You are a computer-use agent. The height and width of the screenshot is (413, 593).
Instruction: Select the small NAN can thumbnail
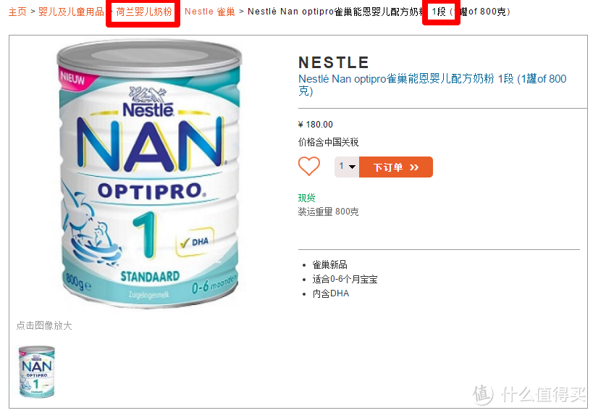37,372
